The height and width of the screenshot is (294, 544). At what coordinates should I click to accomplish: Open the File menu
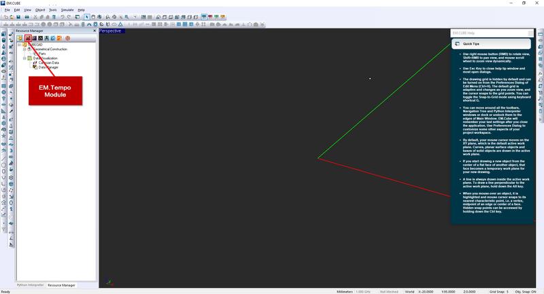[x=7, y=10]
